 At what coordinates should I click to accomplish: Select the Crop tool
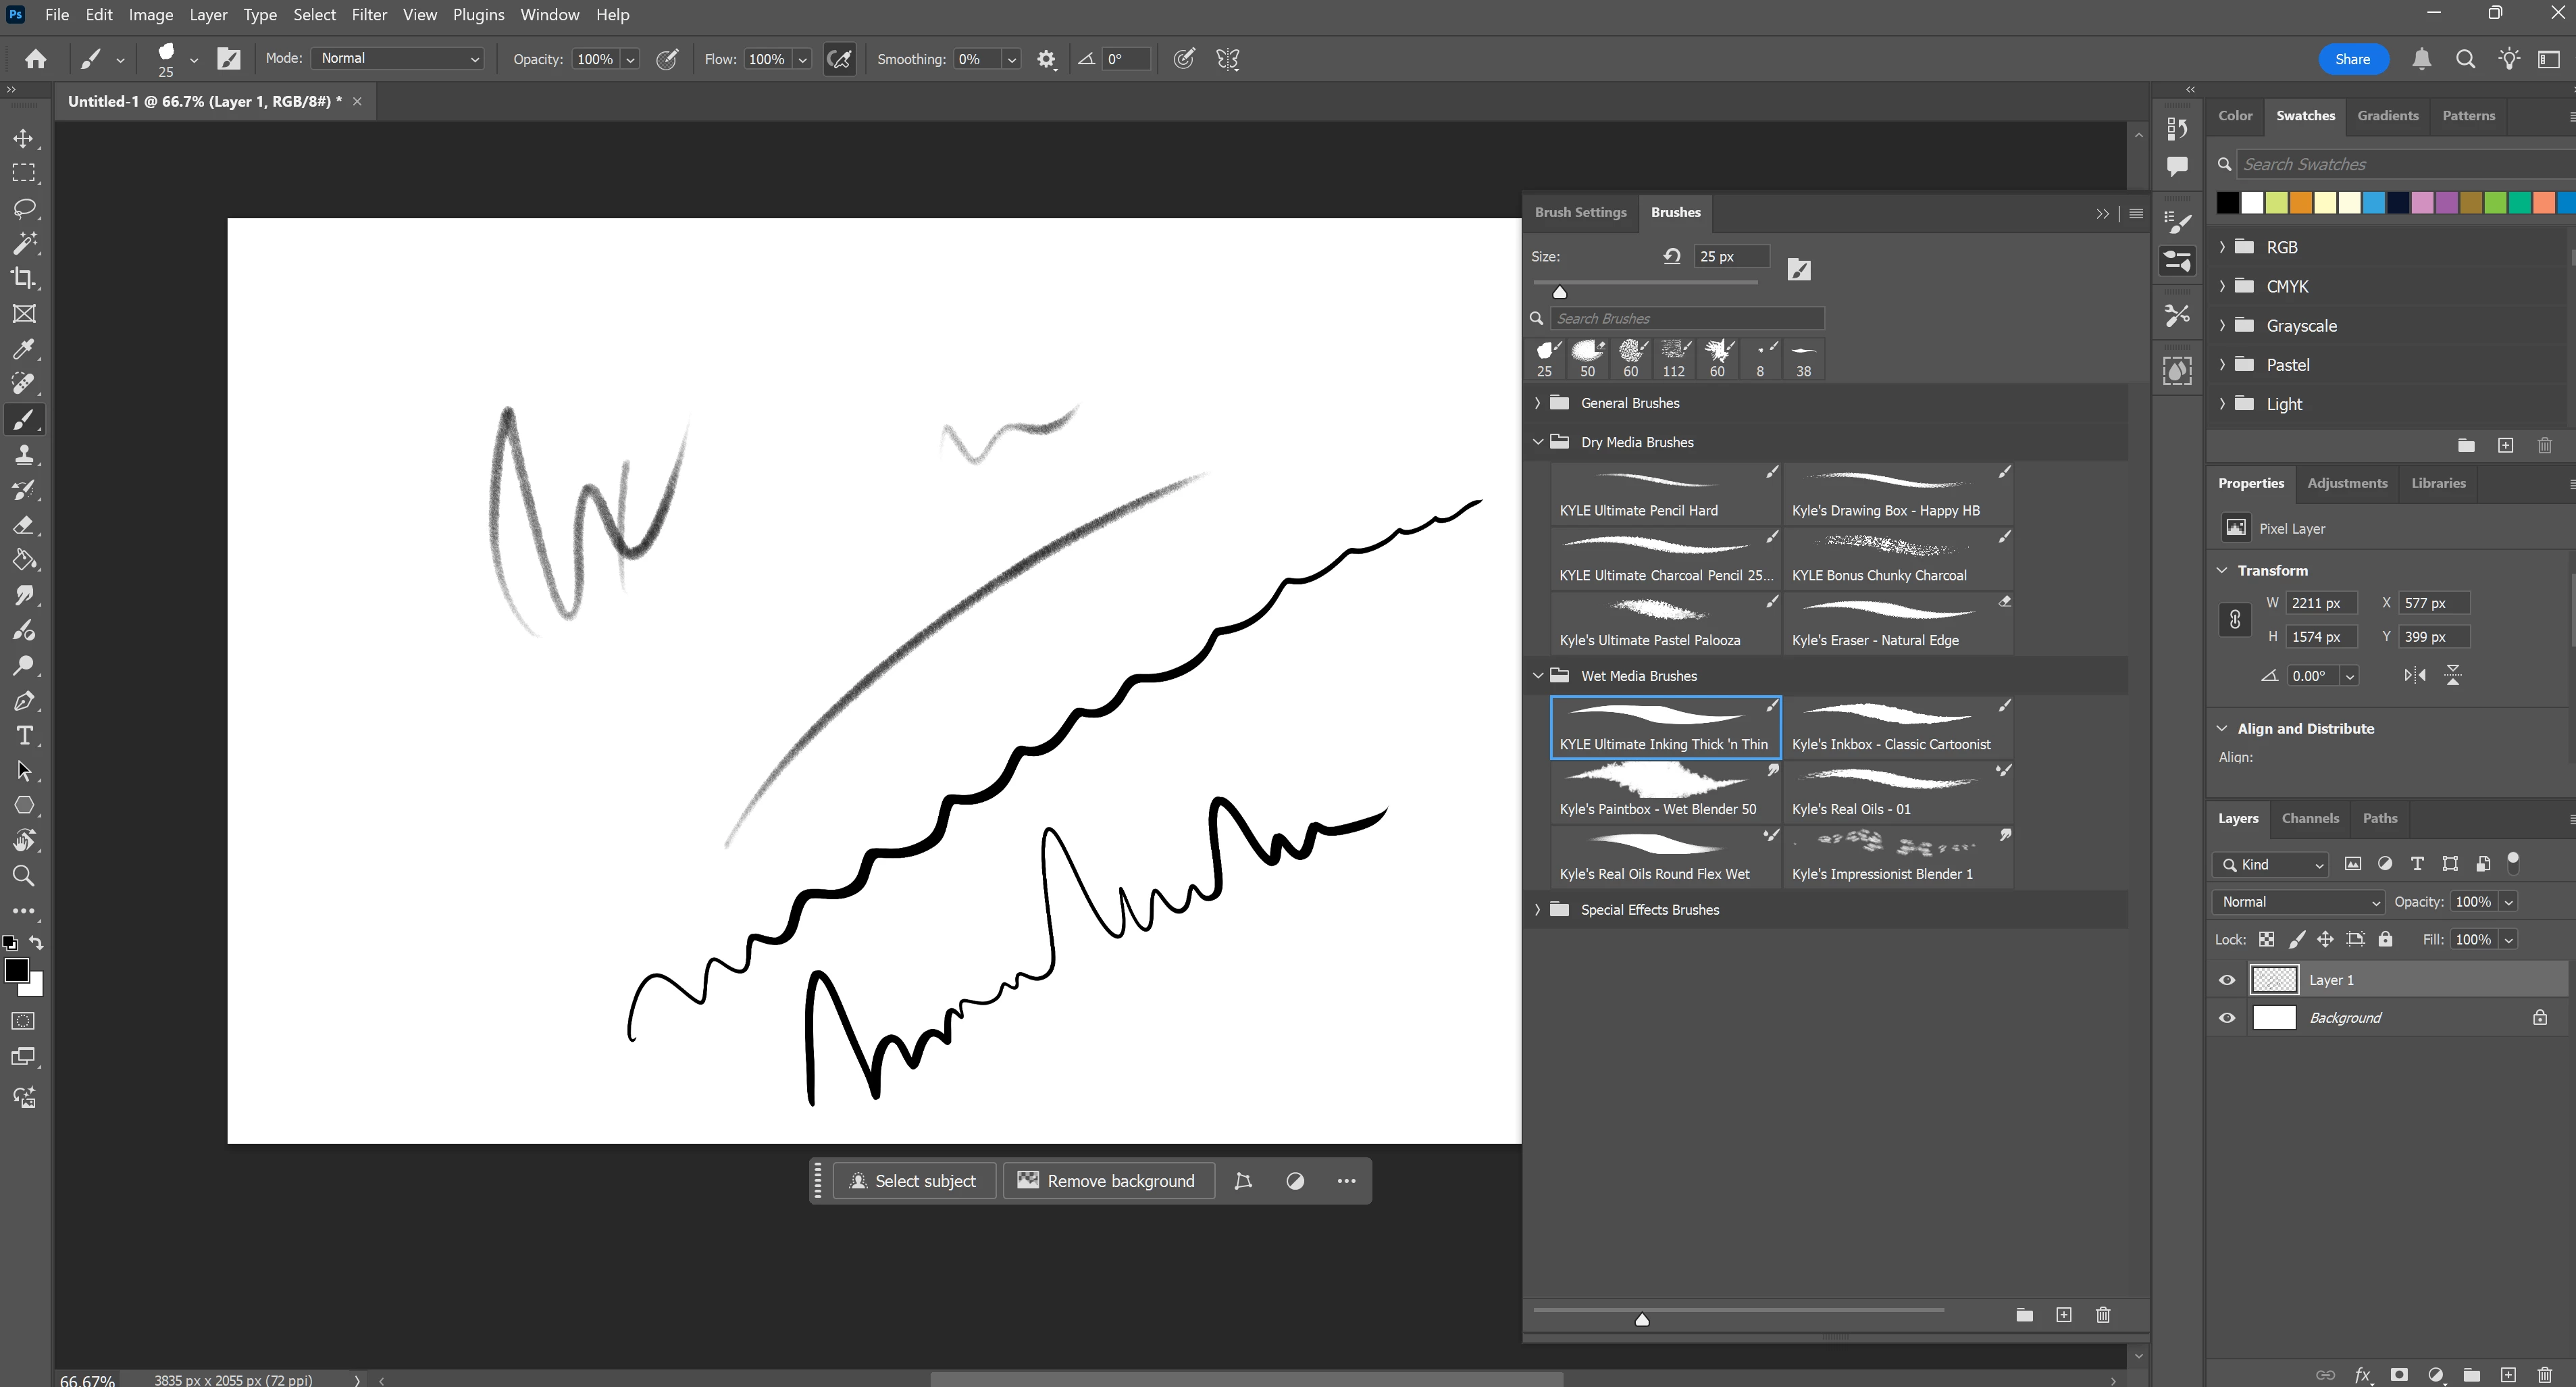pyautogui.click(x=24, y=278)
